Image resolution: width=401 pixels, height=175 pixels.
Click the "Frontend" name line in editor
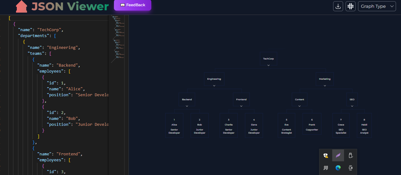coord(59,154)
